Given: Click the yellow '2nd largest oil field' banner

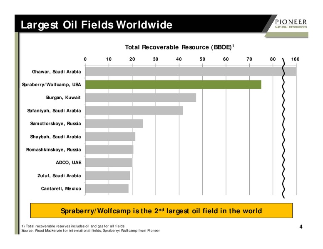Looking at the screenshot, I should click(161, 210).
